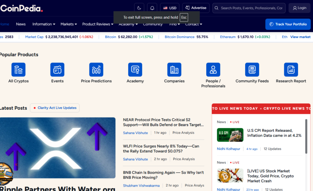Open the US Stock Market bitcoin thumbnail

click(x=230, y=176)
